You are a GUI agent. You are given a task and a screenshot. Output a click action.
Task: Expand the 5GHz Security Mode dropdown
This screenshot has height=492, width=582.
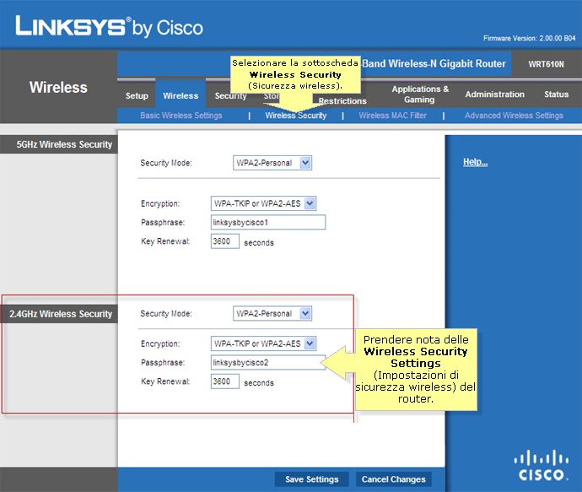coord(272,163)
